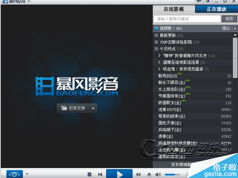Expand the "赌神"掀香港赌片风云史 group
Image resolution: width=238 pixels, height=178 pixels.
click(x=159, y=56)
